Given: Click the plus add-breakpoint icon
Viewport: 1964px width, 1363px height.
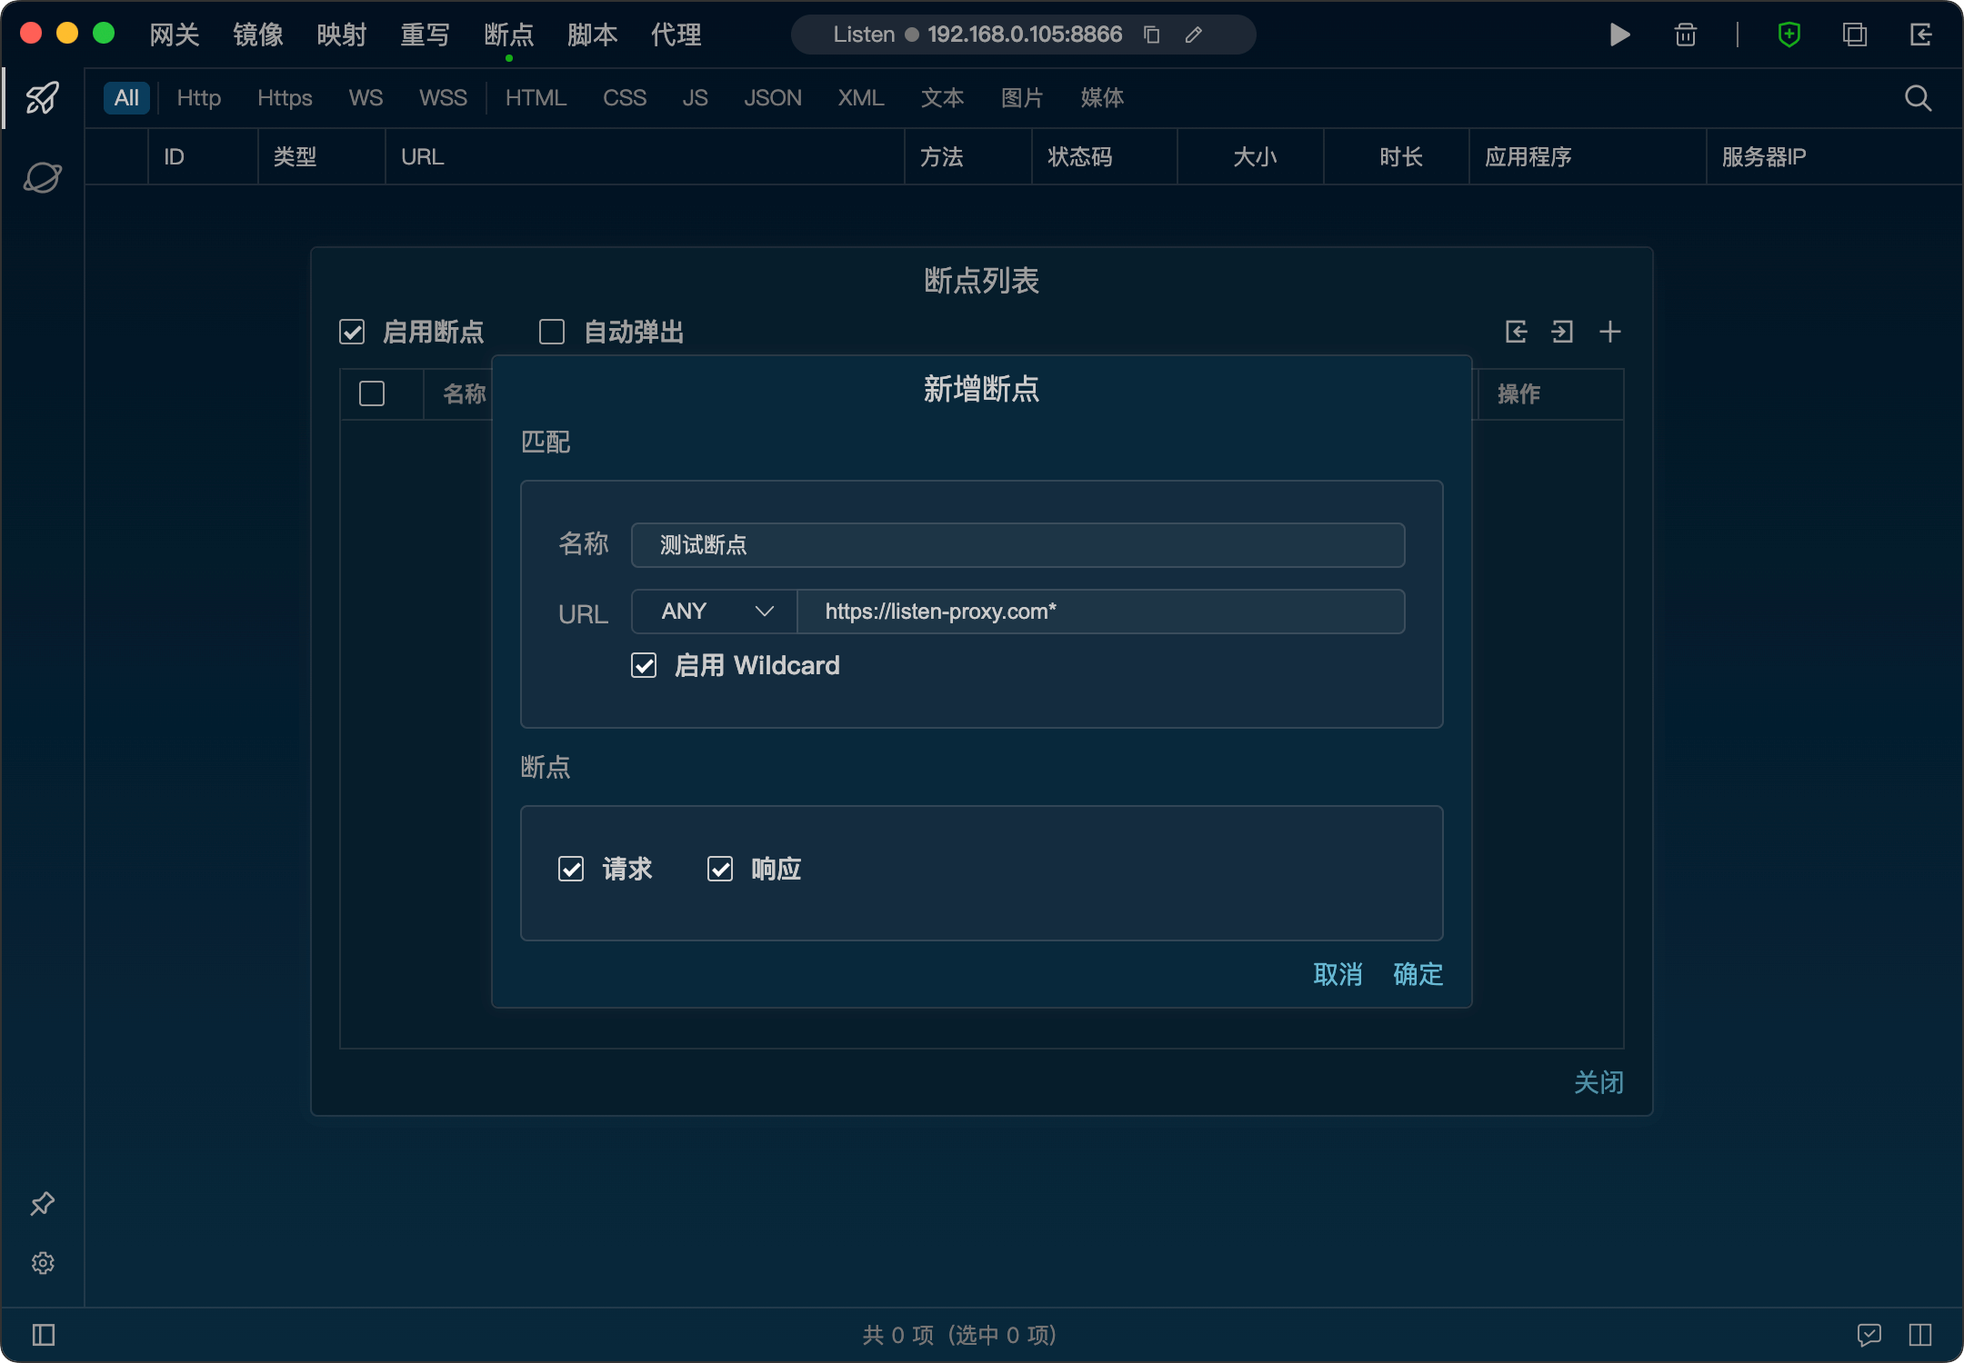Looking at the screenshot, I should click(x=1609, y=332).
